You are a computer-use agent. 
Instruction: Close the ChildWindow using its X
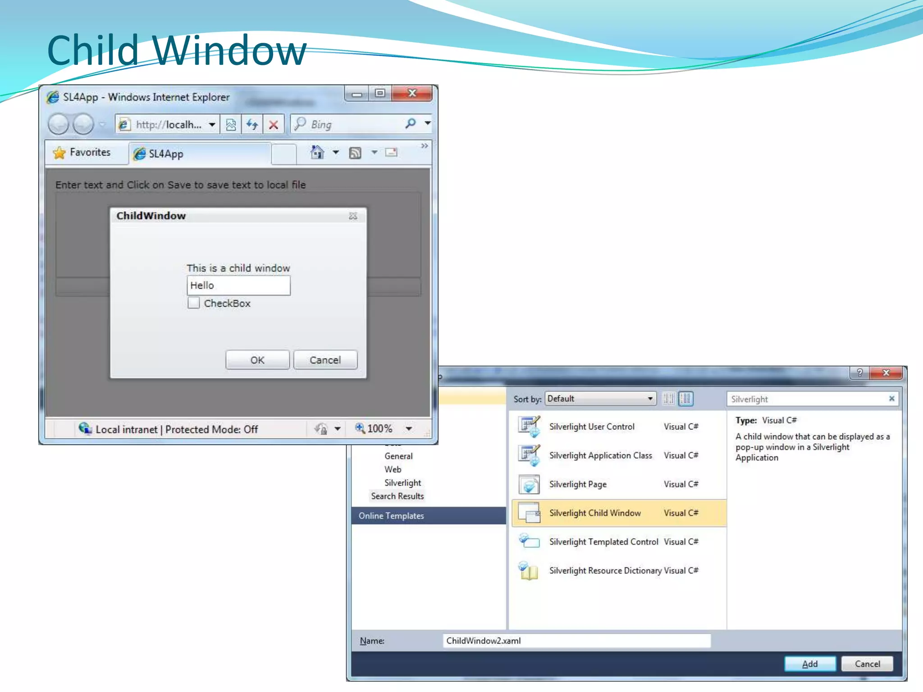click(x=353, y=216)
